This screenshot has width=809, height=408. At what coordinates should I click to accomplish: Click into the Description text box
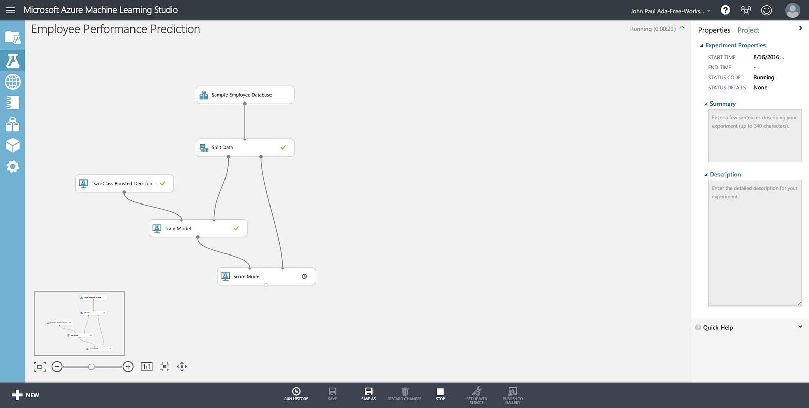755,243
